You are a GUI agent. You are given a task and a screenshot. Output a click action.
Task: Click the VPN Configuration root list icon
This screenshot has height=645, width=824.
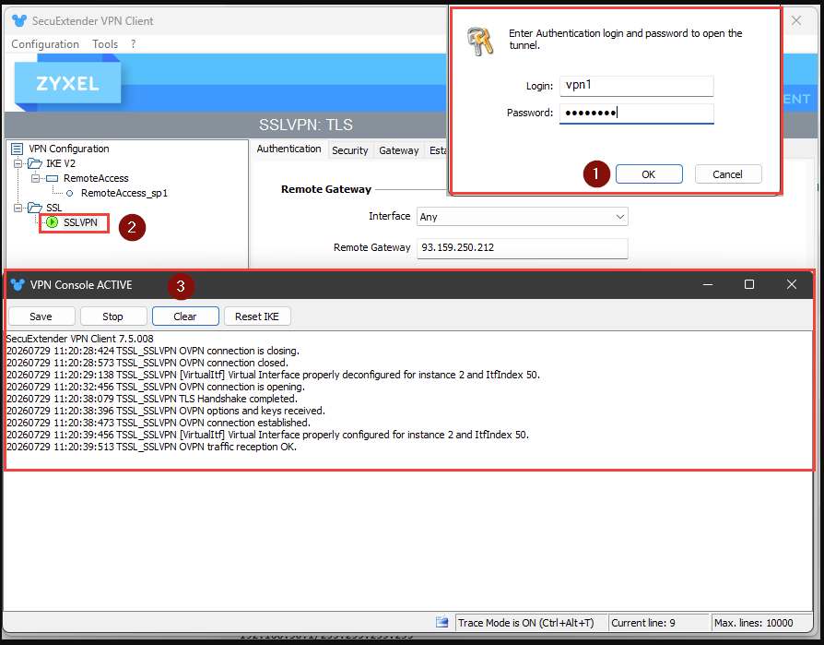click(18, 149)
